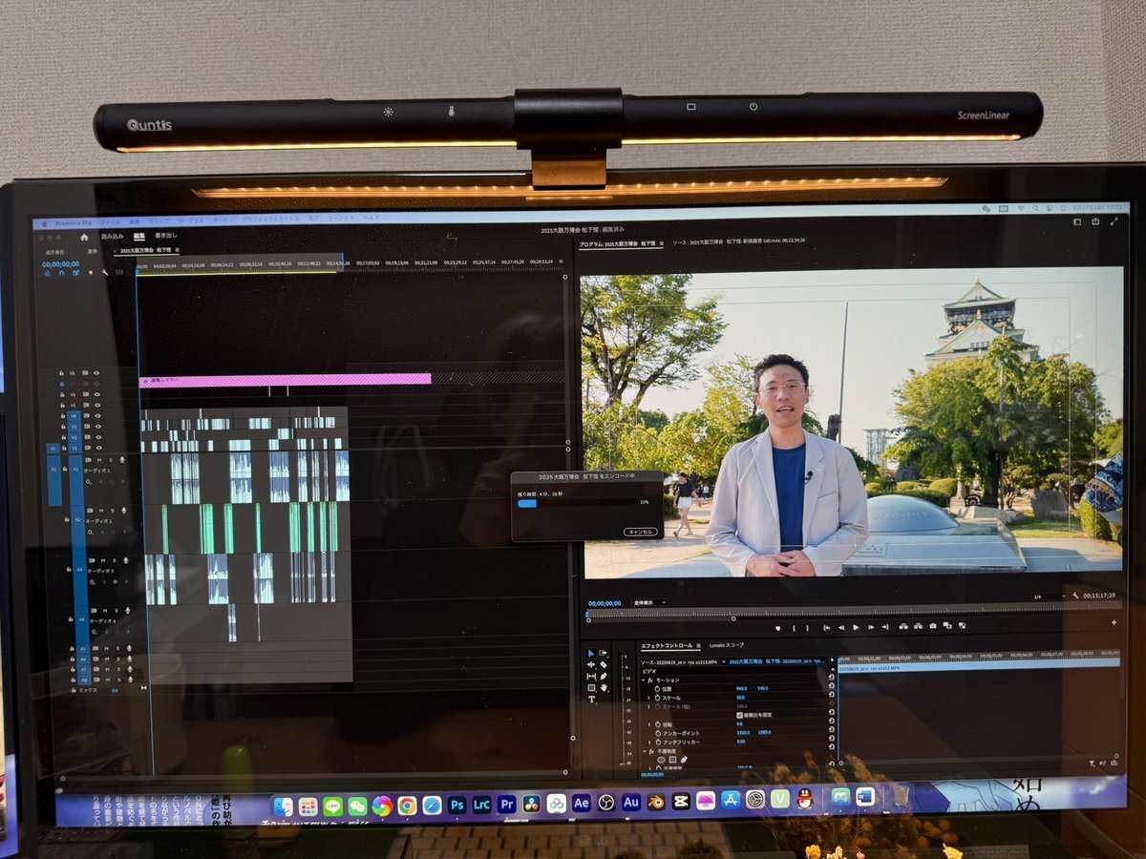Open the Clip menu in the menu bar
The width and height of the screenshot is (1146, 859).
pos(159,220)
